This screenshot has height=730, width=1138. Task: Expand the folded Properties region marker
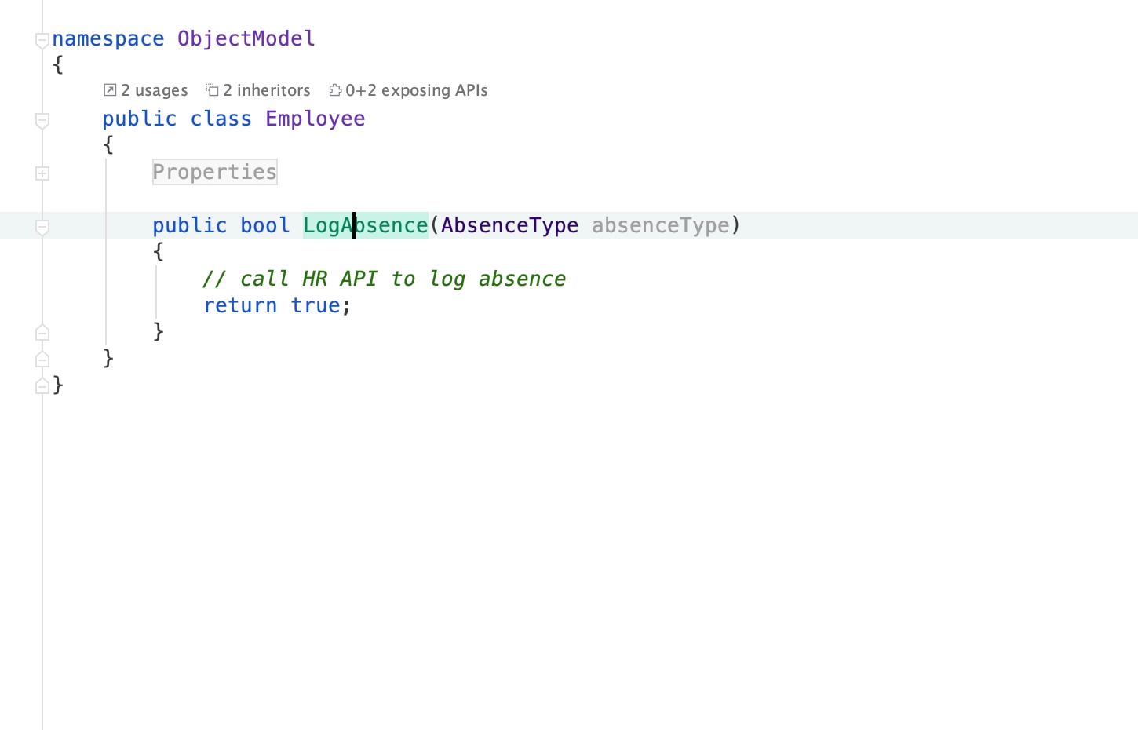click(x=42, y=173)
